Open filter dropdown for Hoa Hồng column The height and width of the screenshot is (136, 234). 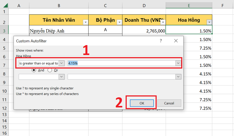[x=209, y=22]
